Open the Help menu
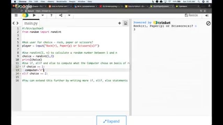The width and height of the screenshot is (223, 125). [90, 1]
